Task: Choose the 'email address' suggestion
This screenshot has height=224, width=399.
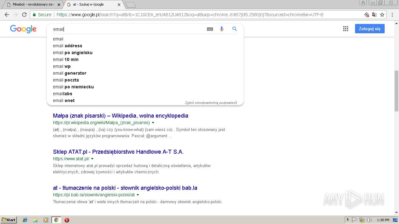Action: tap(145, 46)
